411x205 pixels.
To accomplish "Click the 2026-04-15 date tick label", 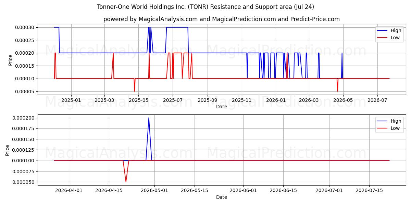I will pyautogui.click(x=109, y=191).
